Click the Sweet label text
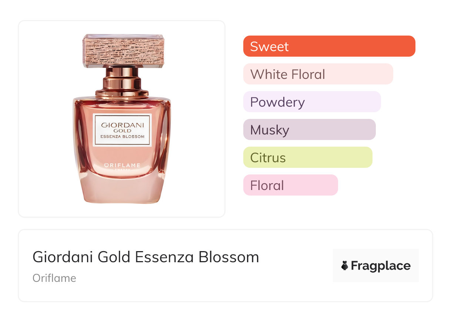The width and height of the screenshot is (451, 320). pyautogui.click(x=269, y=47)
